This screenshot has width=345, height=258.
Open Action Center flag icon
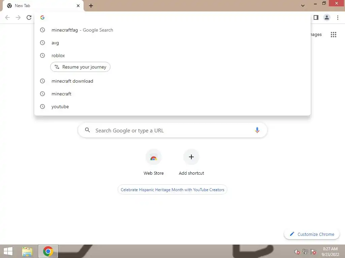[313, 252]
